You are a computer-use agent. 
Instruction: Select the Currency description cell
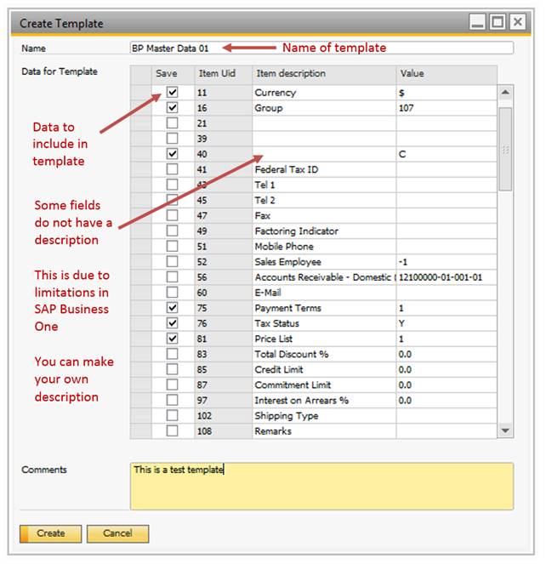pyautogui.click(x=324, y=93)
